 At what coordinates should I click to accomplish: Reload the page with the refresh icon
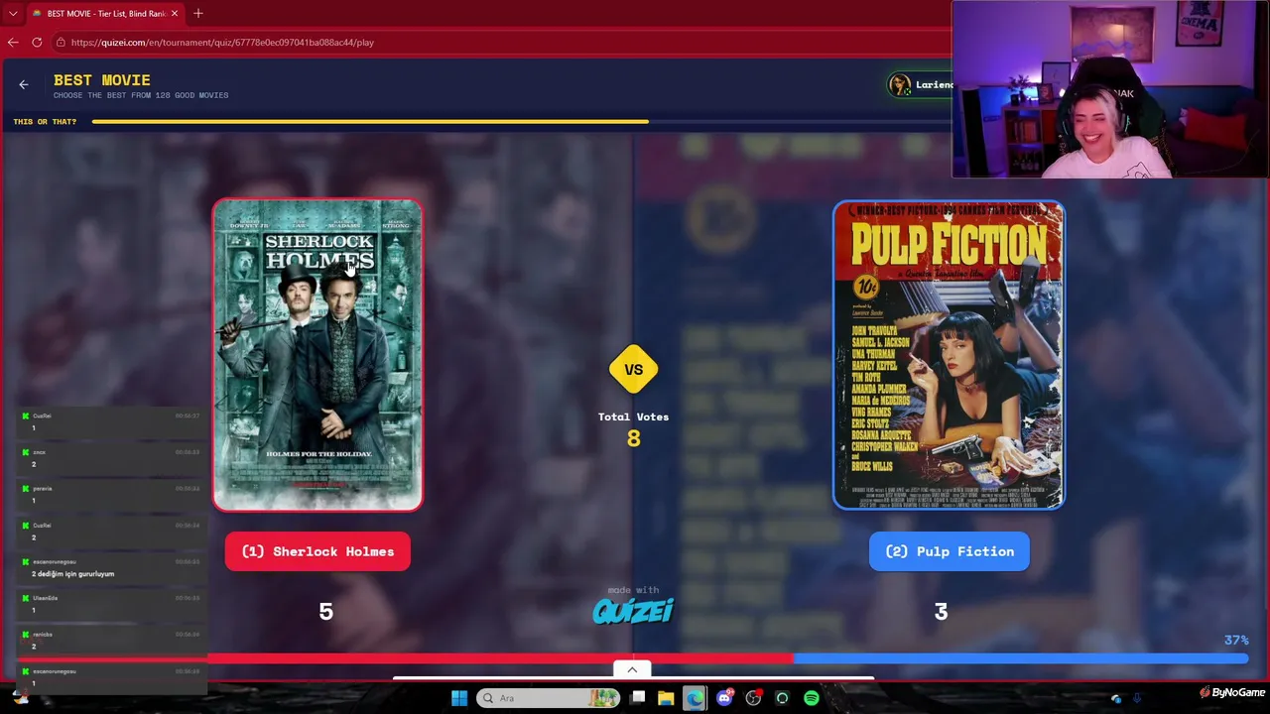click(37, 43)
